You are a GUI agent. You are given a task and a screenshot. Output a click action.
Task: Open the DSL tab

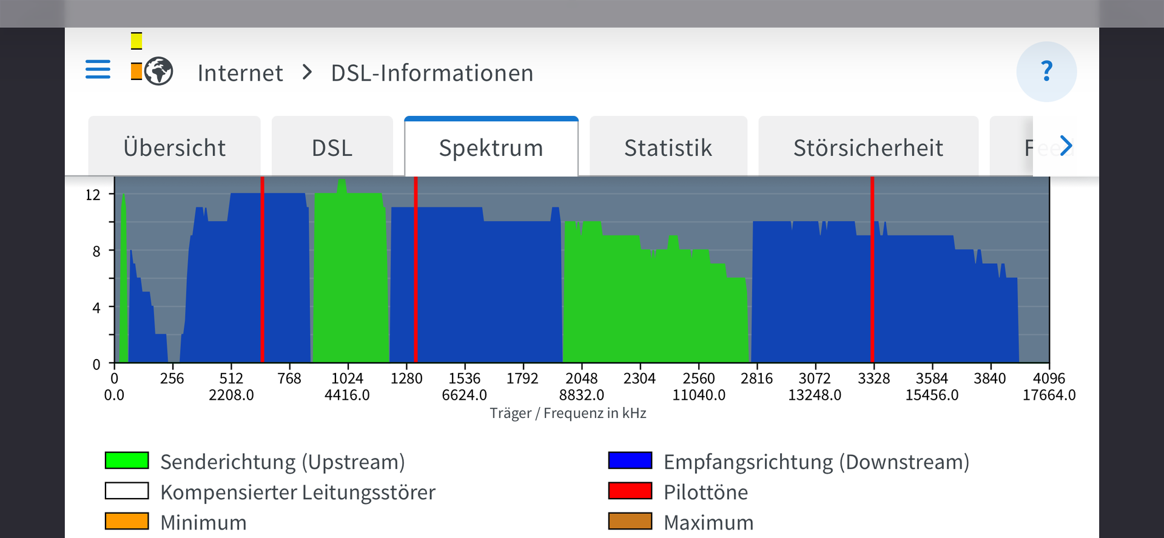(332, 147)
